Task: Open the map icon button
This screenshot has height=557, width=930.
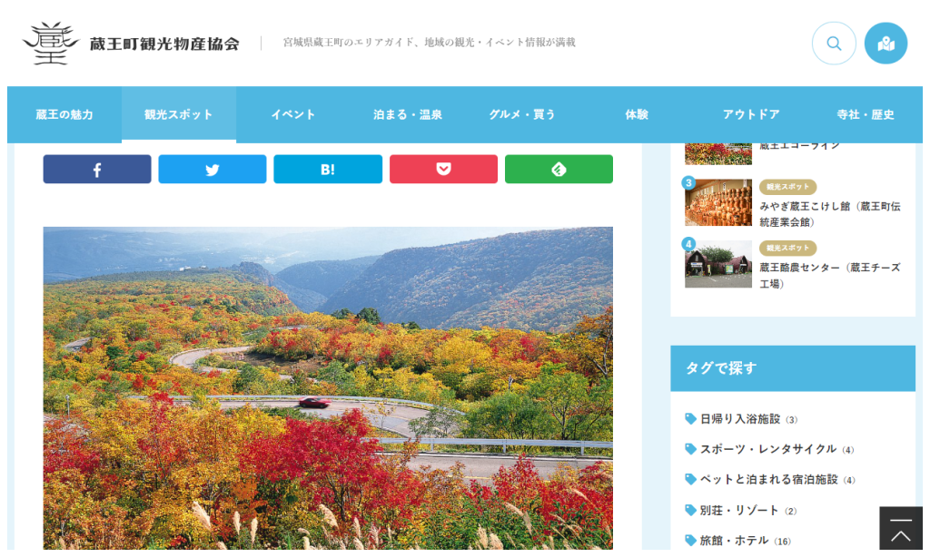Action: click(885, 44)
